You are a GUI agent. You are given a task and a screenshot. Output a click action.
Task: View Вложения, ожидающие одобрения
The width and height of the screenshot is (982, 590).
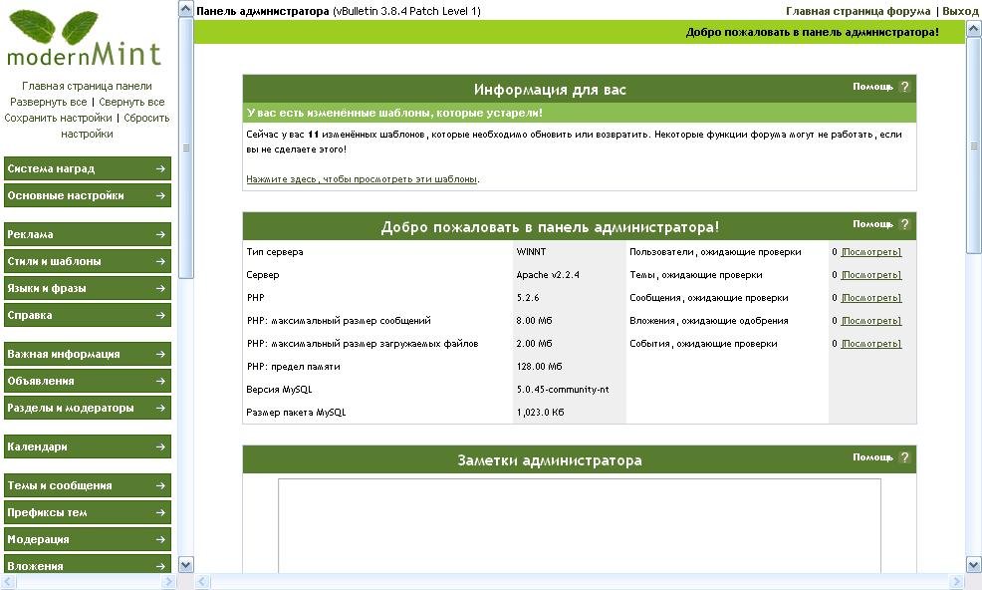pyautogui.click(x=871, y=321)
